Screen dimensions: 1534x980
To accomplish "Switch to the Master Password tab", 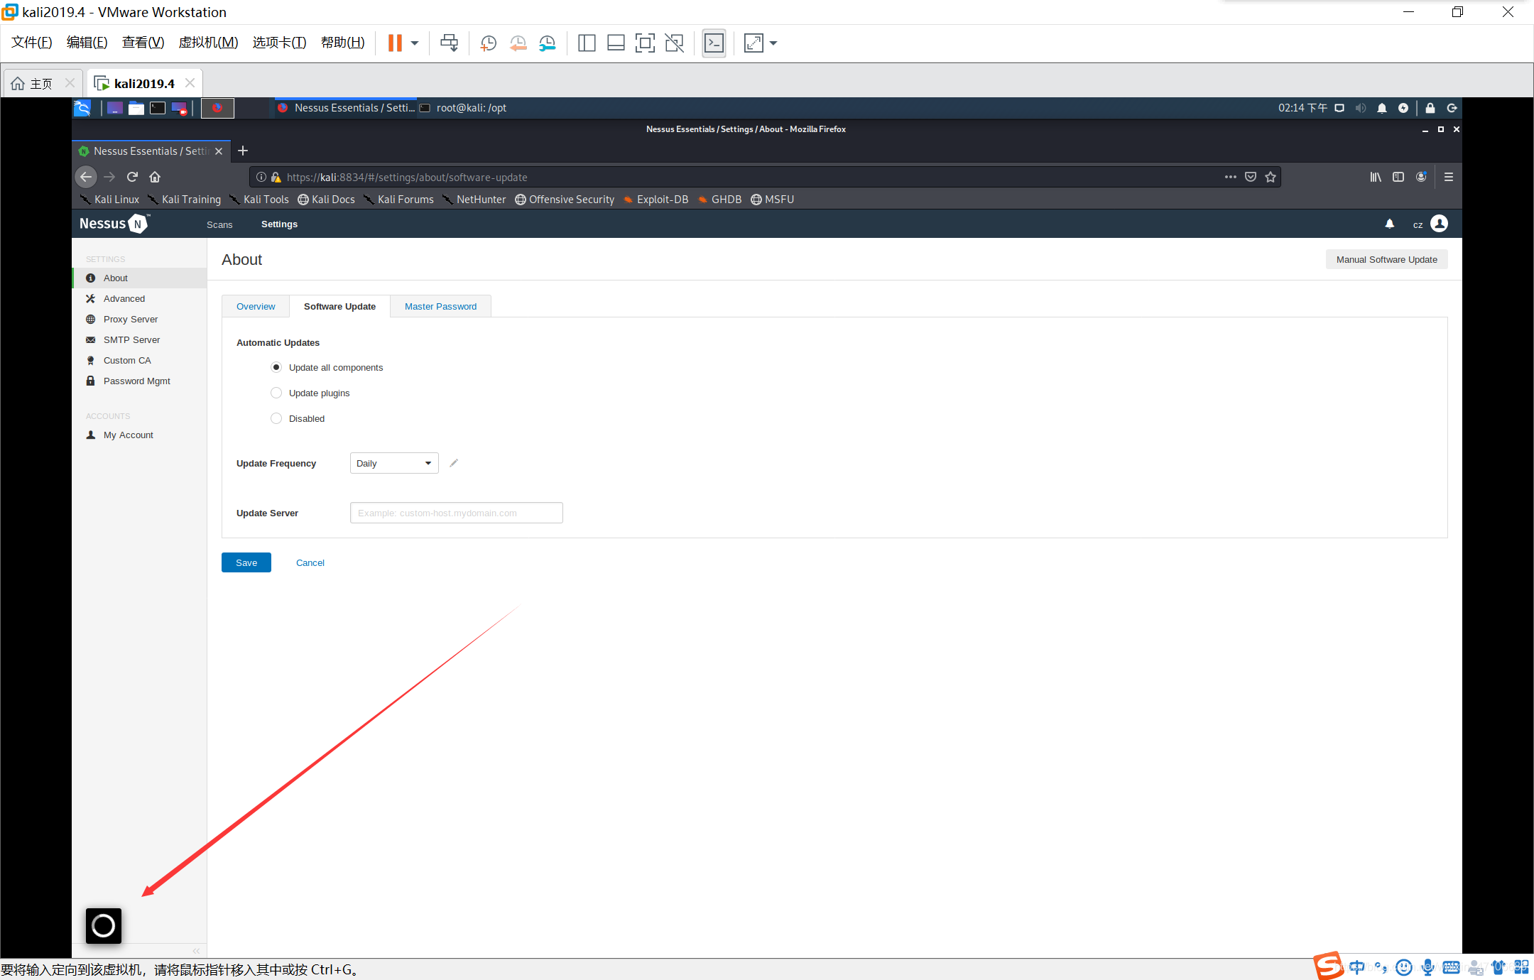I will pos(440,306).
